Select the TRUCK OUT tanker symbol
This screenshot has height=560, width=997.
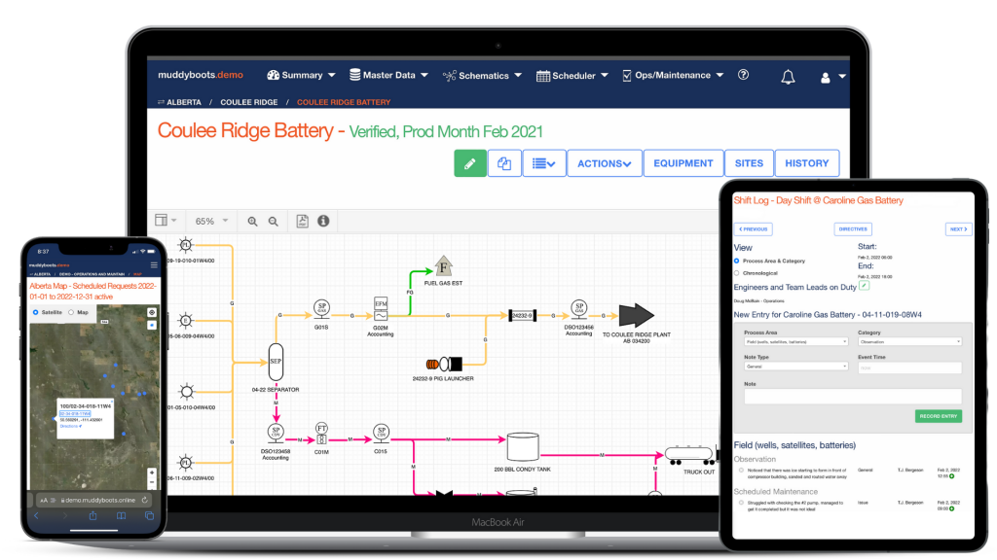click(692, 455)
